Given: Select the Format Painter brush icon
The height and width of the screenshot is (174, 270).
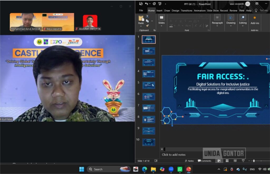Looking at the screenshot, I should pos(147,26).
